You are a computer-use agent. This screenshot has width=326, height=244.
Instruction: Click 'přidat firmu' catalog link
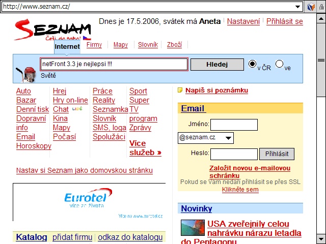pyautogui.click(x=72, y=237)
